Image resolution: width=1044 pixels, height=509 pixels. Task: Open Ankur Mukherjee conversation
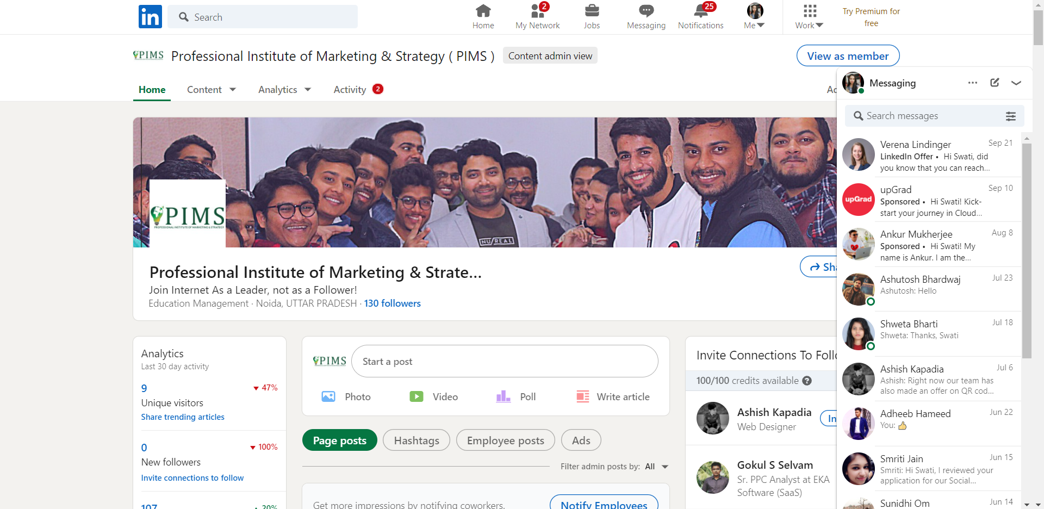(x=929, y=245)
